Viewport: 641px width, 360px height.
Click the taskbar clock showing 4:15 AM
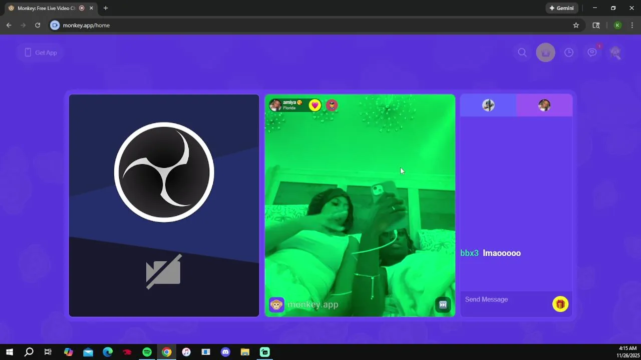[627, 352]
